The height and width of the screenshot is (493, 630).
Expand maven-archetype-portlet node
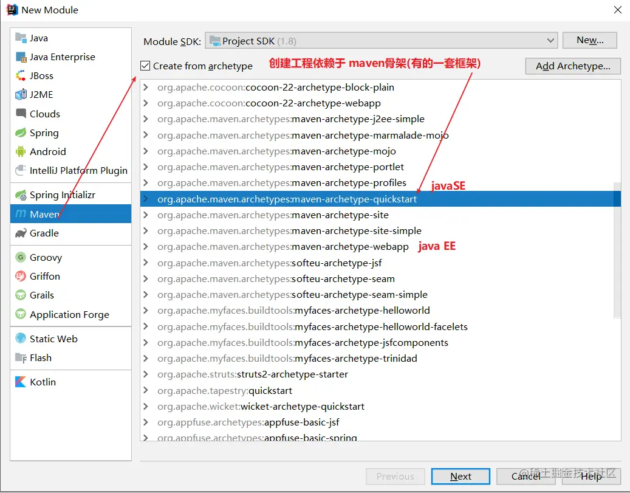click(145, 167)
